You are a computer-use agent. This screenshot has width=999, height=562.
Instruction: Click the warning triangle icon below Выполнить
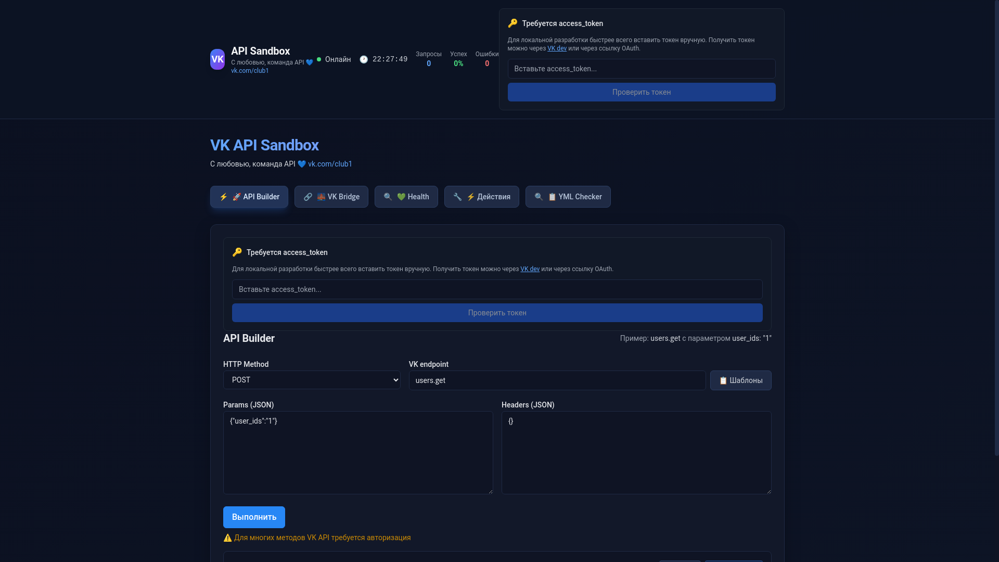(227, 538)
